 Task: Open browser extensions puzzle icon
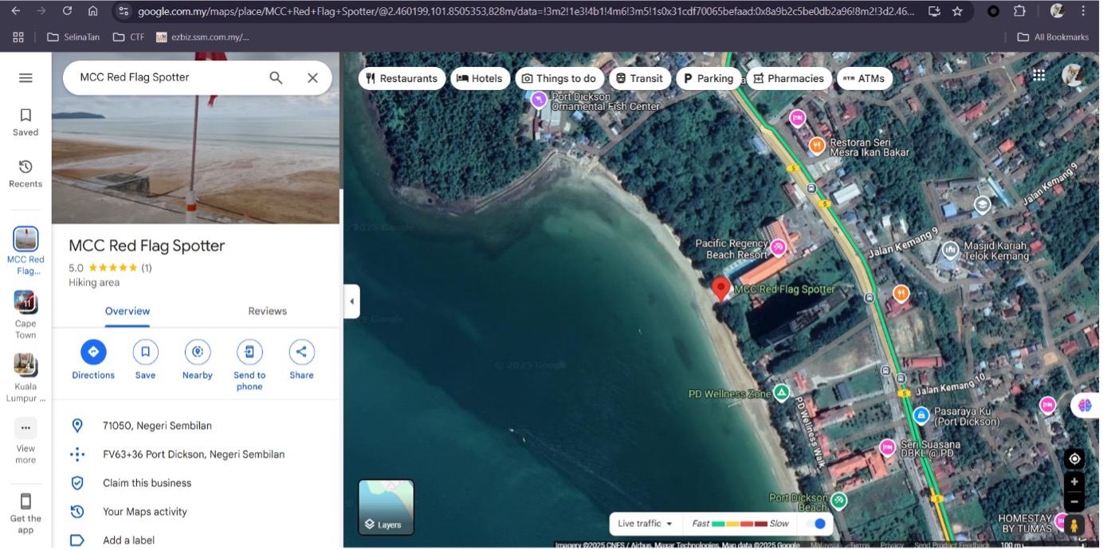click(x=1019, y=11)
